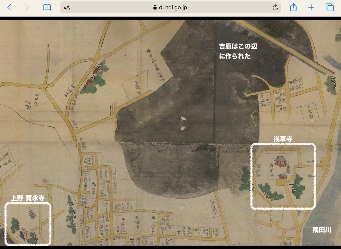The width and height of the screenshot is (341, 249).
Task: Tap the 隅田川 river label
Action: pyautogui.click(x=321, y=230)
